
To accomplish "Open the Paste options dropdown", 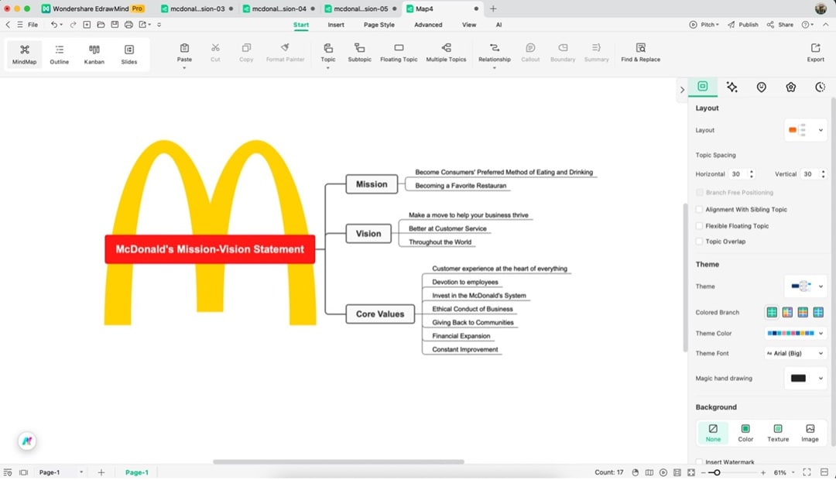I will 184,67.
